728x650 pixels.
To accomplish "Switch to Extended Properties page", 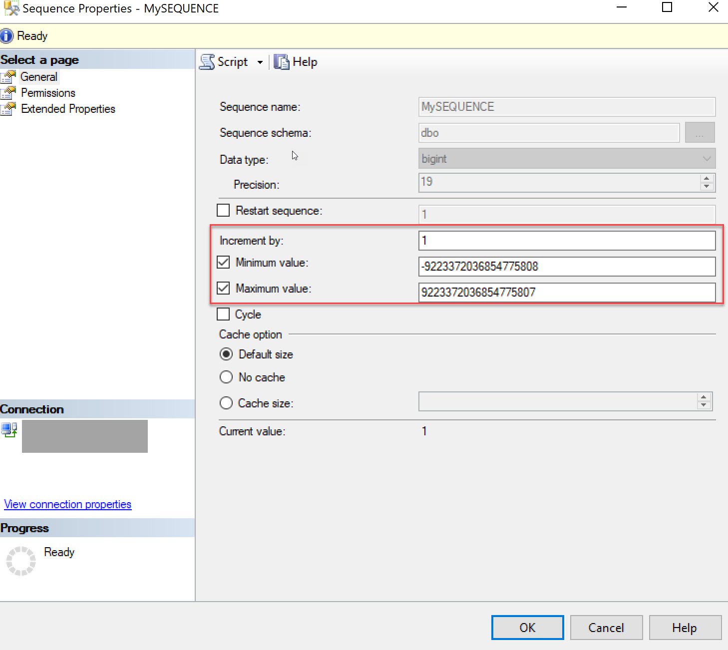I will (x=68, y=109).
